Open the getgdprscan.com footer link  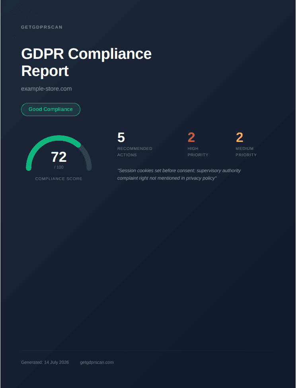pyautogui.click(x=97, y=362)
